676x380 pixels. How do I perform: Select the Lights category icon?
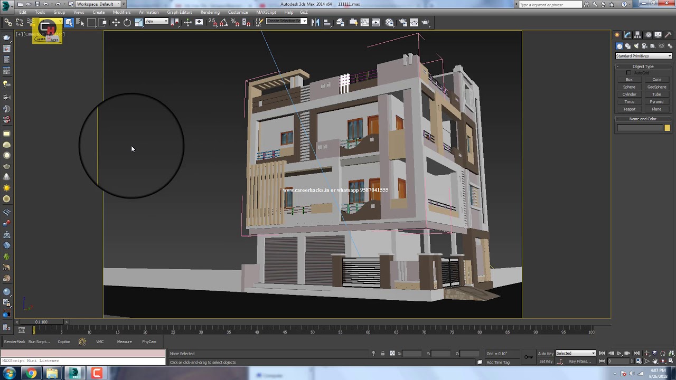636,46
